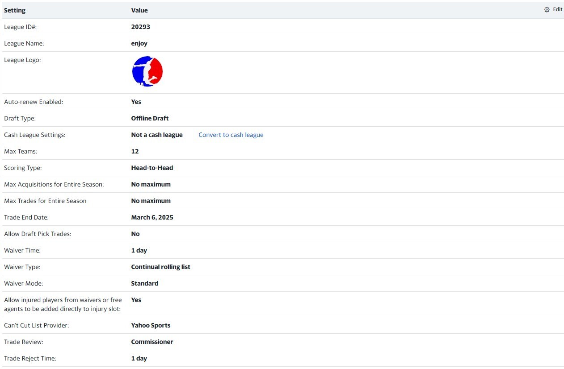Click the Trade Review Commissioner value
Image resolution: width=564 pixels, height=369 pixels.
point(152,342)
